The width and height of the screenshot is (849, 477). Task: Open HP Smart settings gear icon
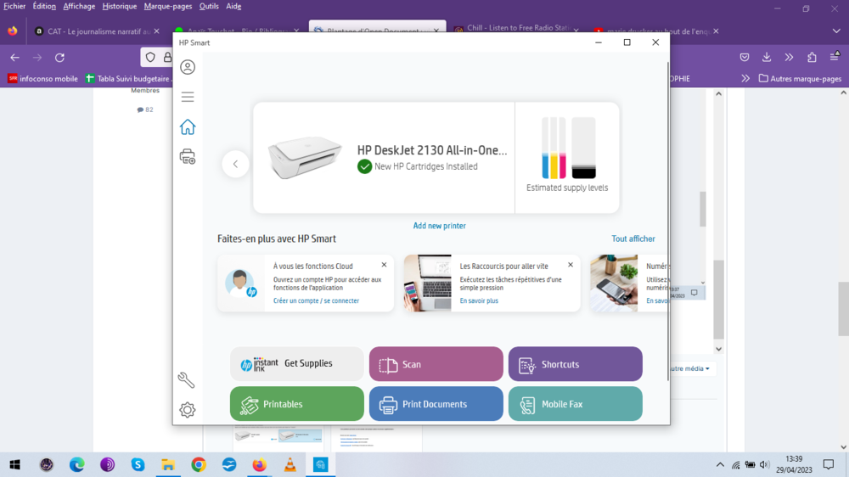click(x=188, y=410)
